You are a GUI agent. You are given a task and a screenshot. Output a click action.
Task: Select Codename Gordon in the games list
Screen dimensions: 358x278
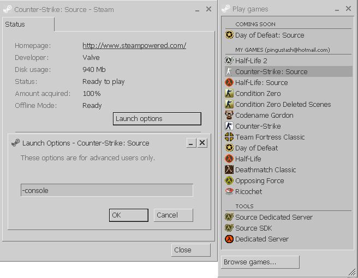pyautogui.click(x=288, y=115)
